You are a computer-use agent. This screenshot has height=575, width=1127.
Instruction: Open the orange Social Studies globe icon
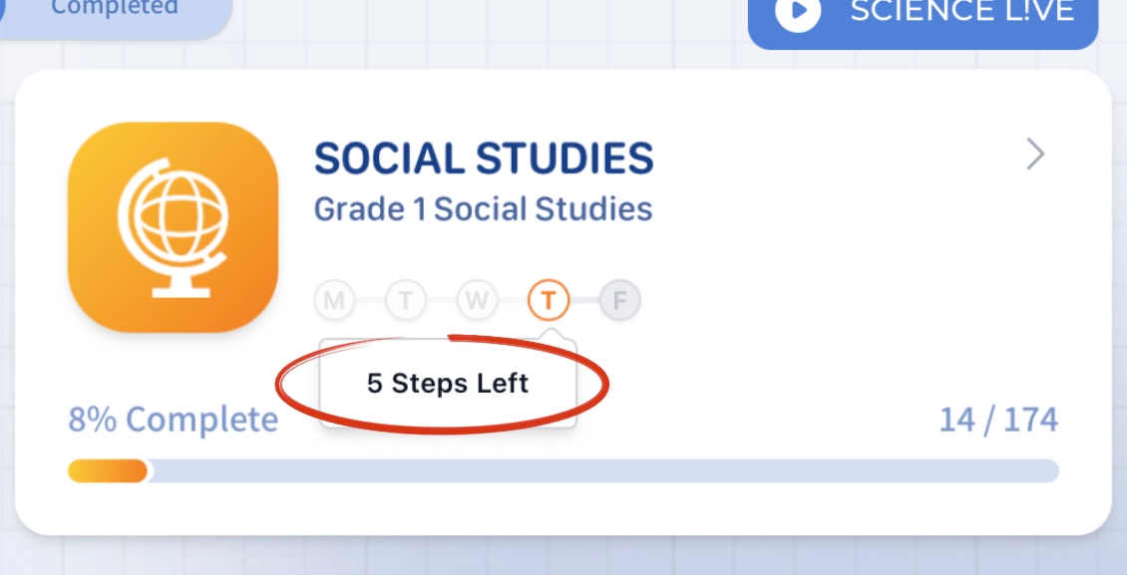pos(174,227)
